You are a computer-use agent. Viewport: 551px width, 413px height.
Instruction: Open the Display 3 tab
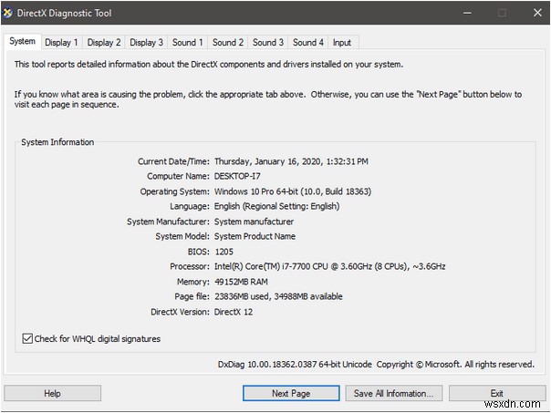(x=147, y=43)
